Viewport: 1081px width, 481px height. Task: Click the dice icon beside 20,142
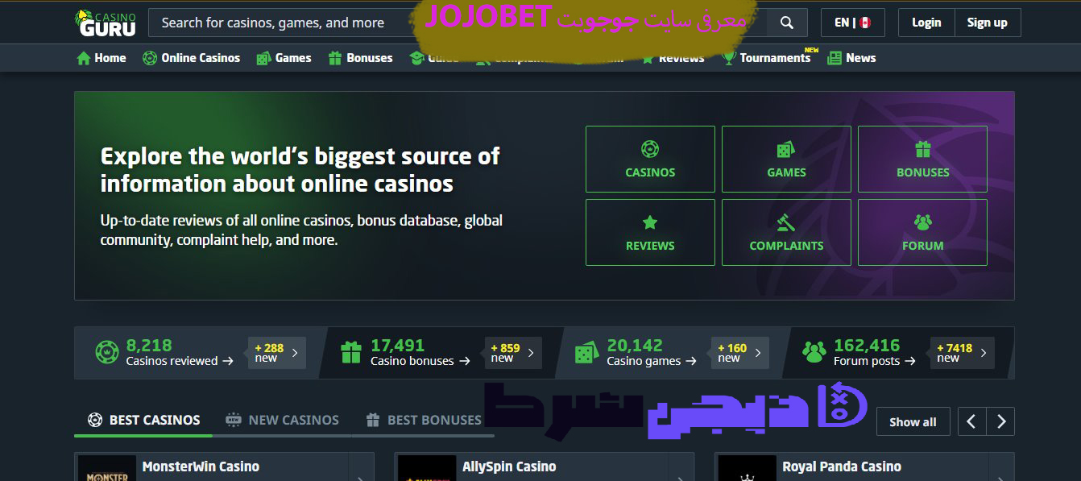[x=586, y=353]
